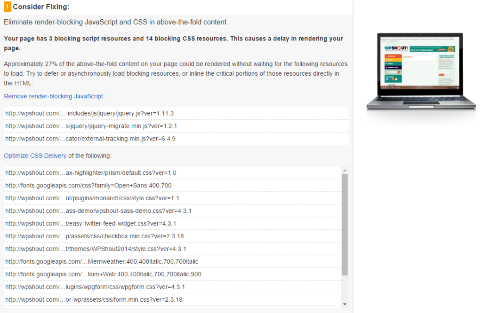Click the wpgform.css resource URL
The image size is (482, 313).
pos(95,287)
